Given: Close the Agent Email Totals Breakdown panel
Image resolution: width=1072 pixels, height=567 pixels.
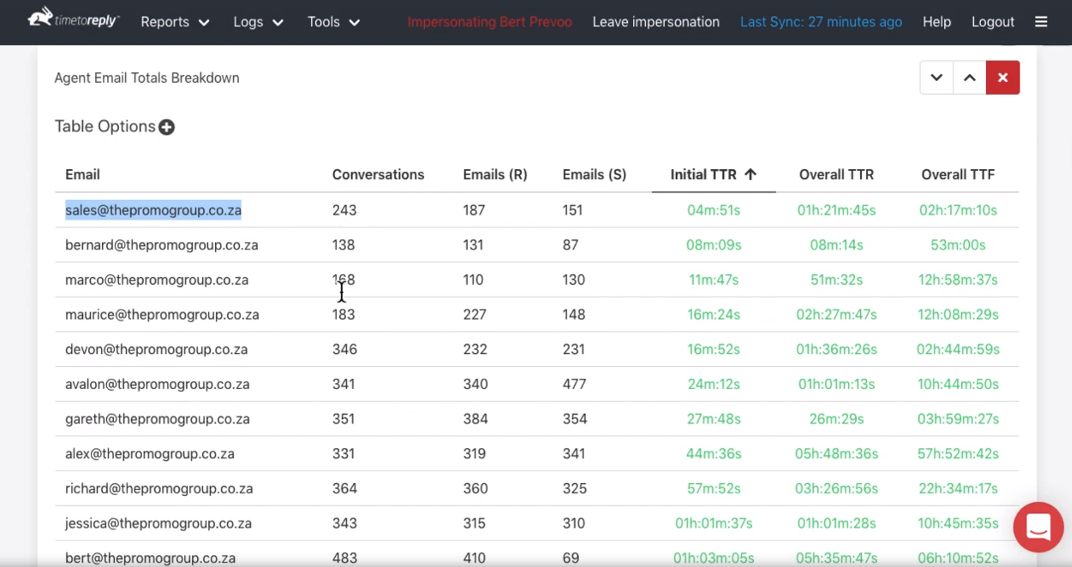Looking at the screenshot, I should [1002, 78].
